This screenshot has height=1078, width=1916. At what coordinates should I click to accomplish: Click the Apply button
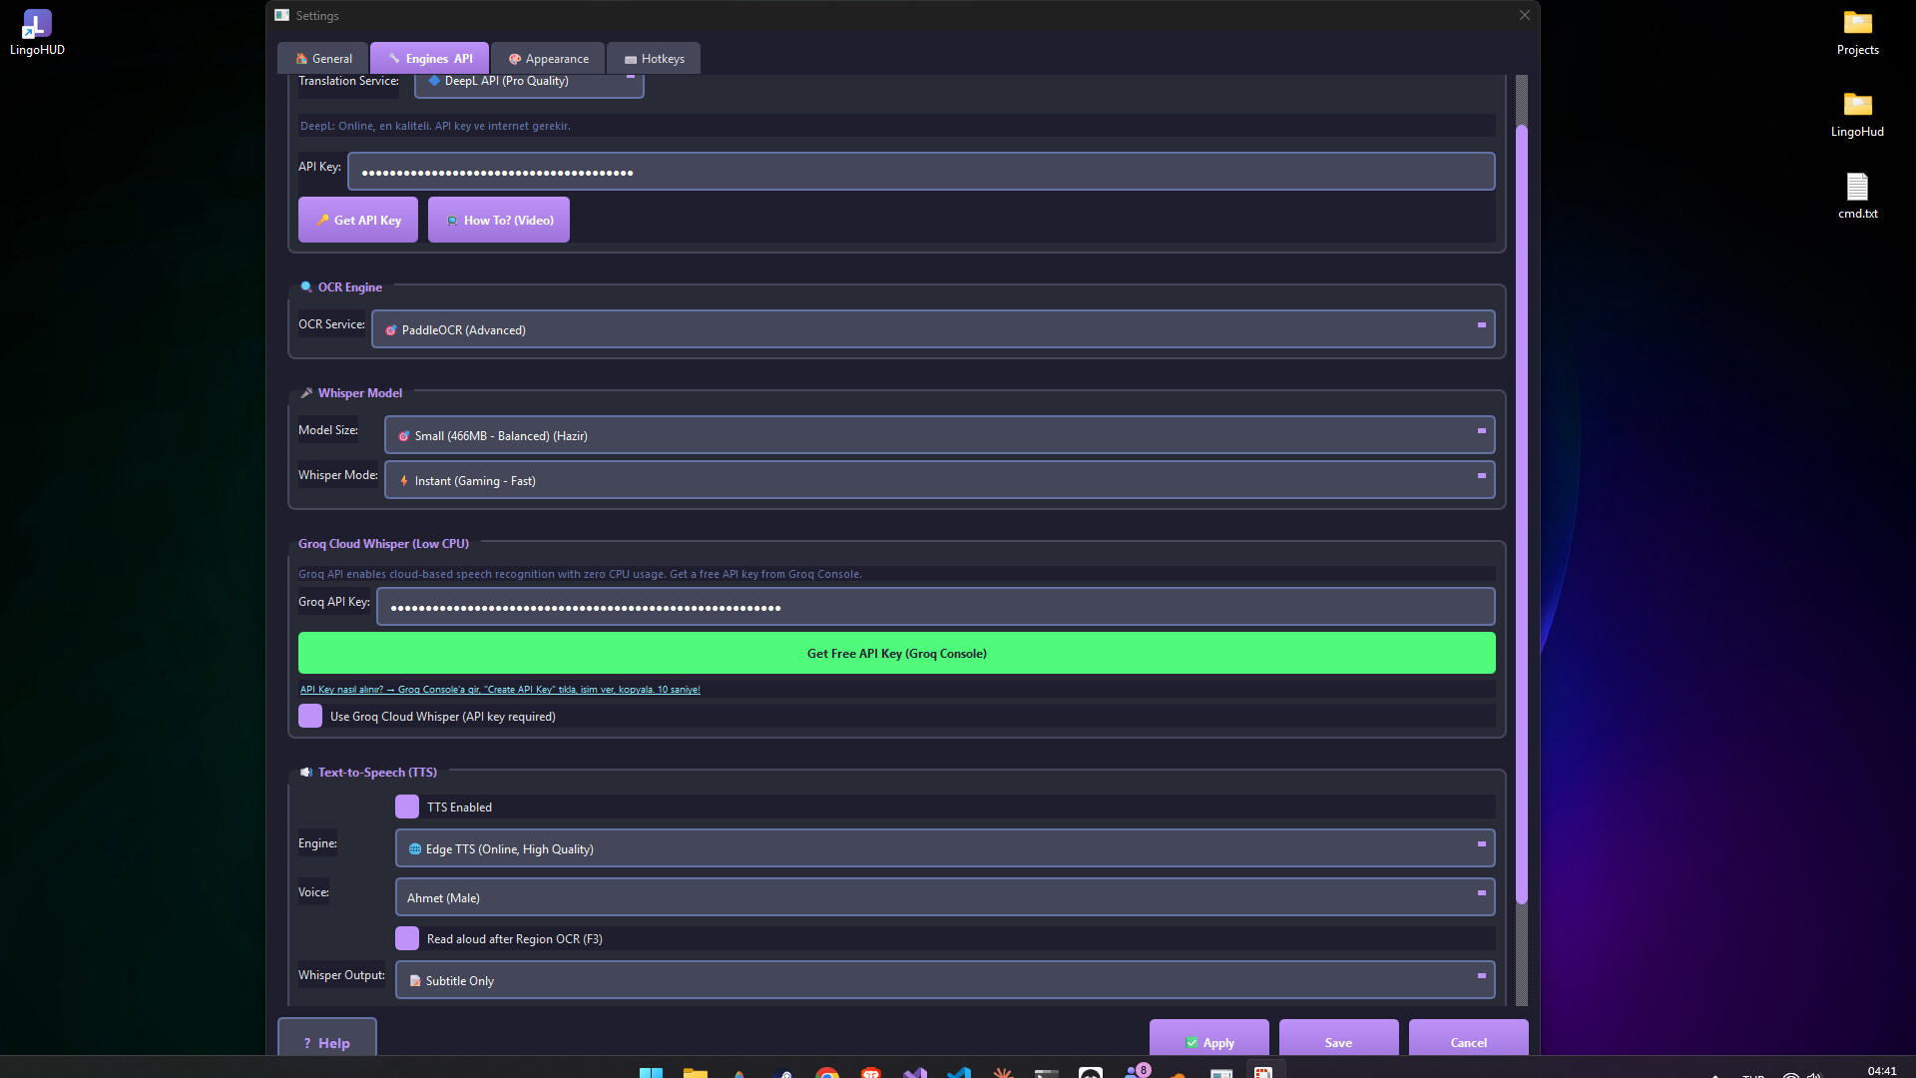1208,1041
